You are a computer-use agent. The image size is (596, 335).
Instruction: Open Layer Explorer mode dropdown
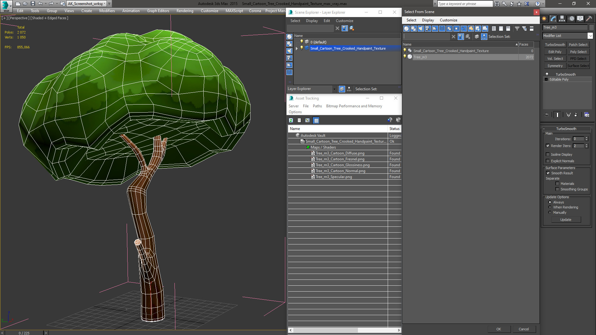(334, 89)
